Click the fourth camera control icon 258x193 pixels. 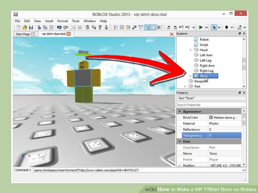tap(187, 27)
